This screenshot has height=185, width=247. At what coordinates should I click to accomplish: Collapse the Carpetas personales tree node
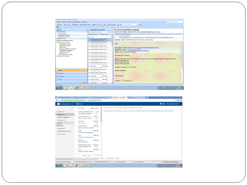pos(57,43)
